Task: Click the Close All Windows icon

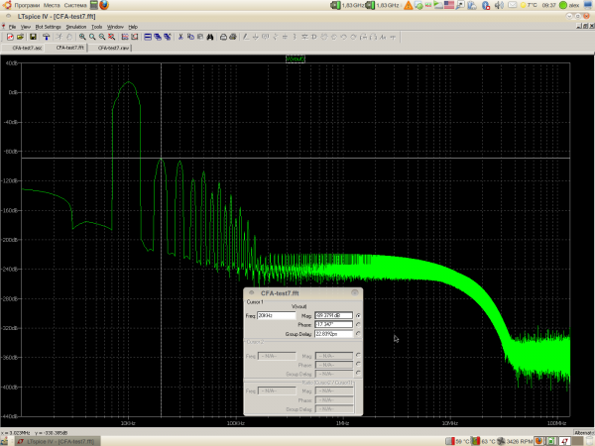Action: click(x=168, y=37)
